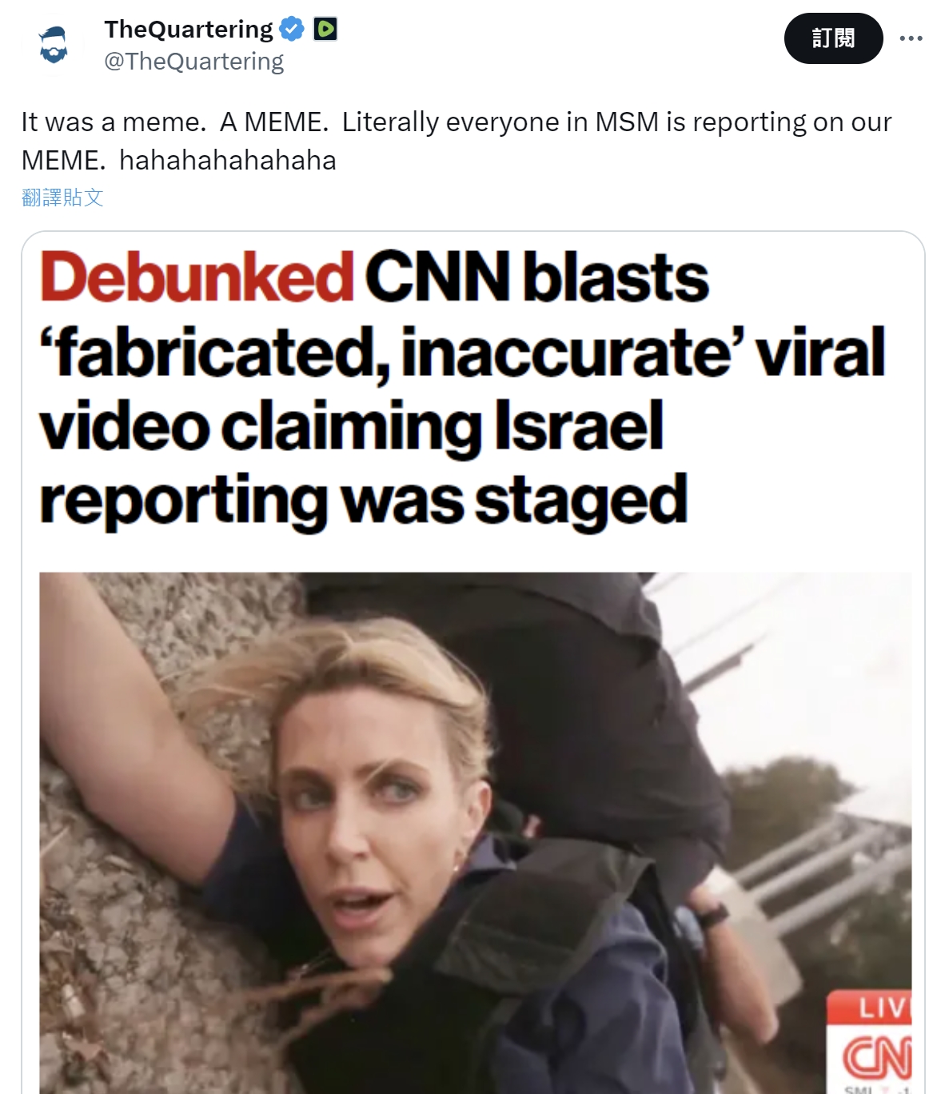
Task: Click the blue verified checkmark badge
Action: coord(292,30)
